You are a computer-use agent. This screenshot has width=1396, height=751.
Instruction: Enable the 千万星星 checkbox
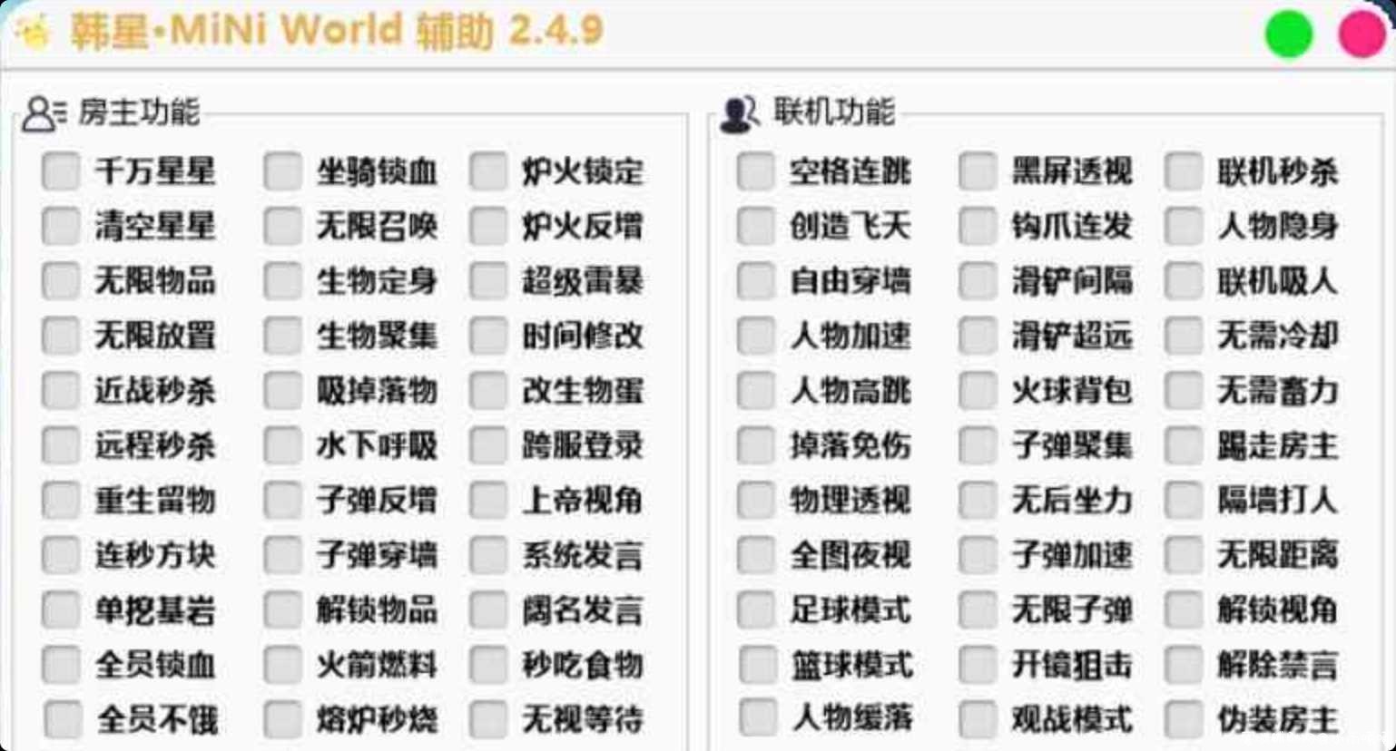pyautogui.click(x=62, y=171)
